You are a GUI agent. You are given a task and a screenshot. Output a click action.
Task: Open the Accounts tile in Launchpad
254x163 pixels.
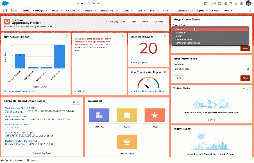pos(99,115)
